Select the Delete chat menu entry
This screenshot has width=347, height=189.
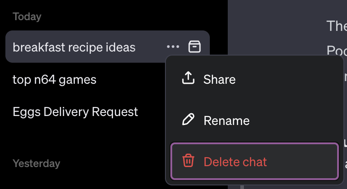click(x=255, y=161)
